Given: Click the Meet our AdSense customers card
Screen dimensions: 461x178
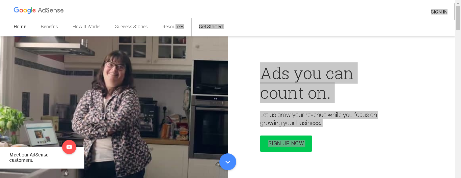Looking at the screenshot, I should (42, 157).
